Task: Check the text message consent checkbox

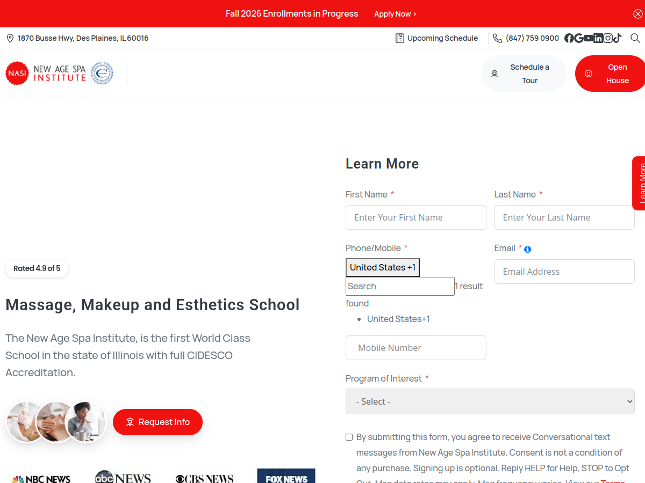Action: (x=349, y=437)
